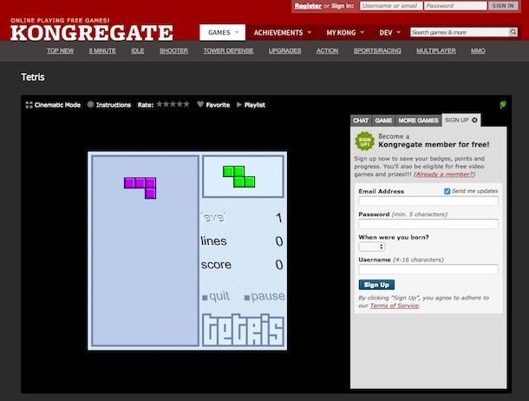
Task: Click the signup Username input field
Action: point(428,269)
